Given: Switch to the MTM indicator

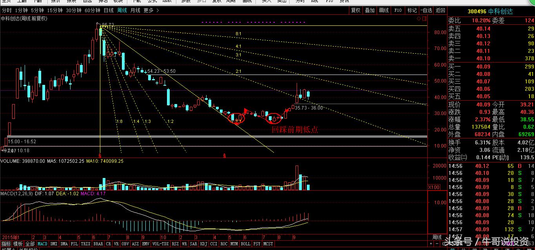Looking at the screenshot, I should pyautogui.click(x=234, y=244).
